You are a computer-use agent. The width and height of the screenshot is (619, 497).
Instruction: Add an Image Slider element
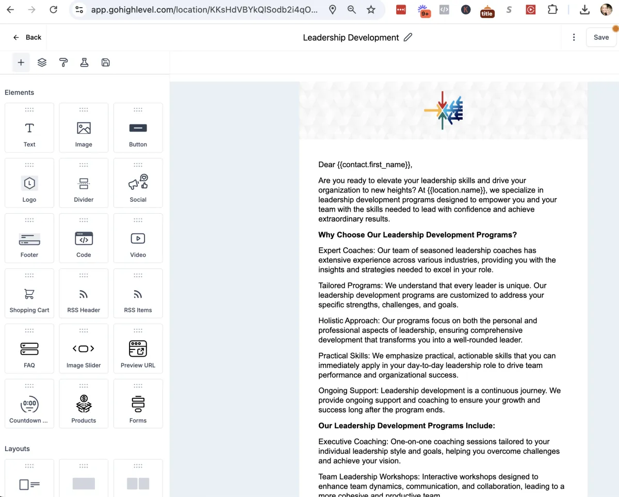pos(84,348)
